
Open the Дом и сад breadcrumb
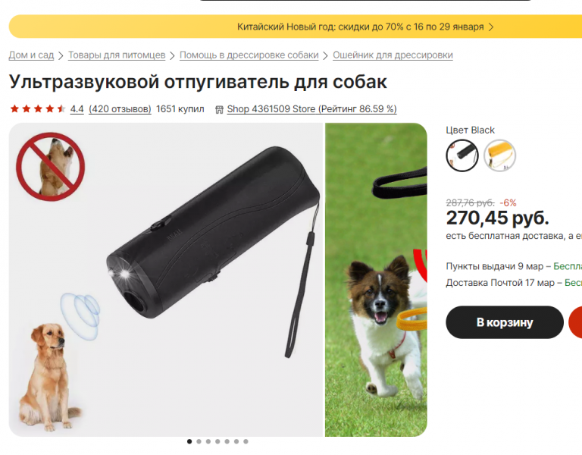click(x=31, y=55)
